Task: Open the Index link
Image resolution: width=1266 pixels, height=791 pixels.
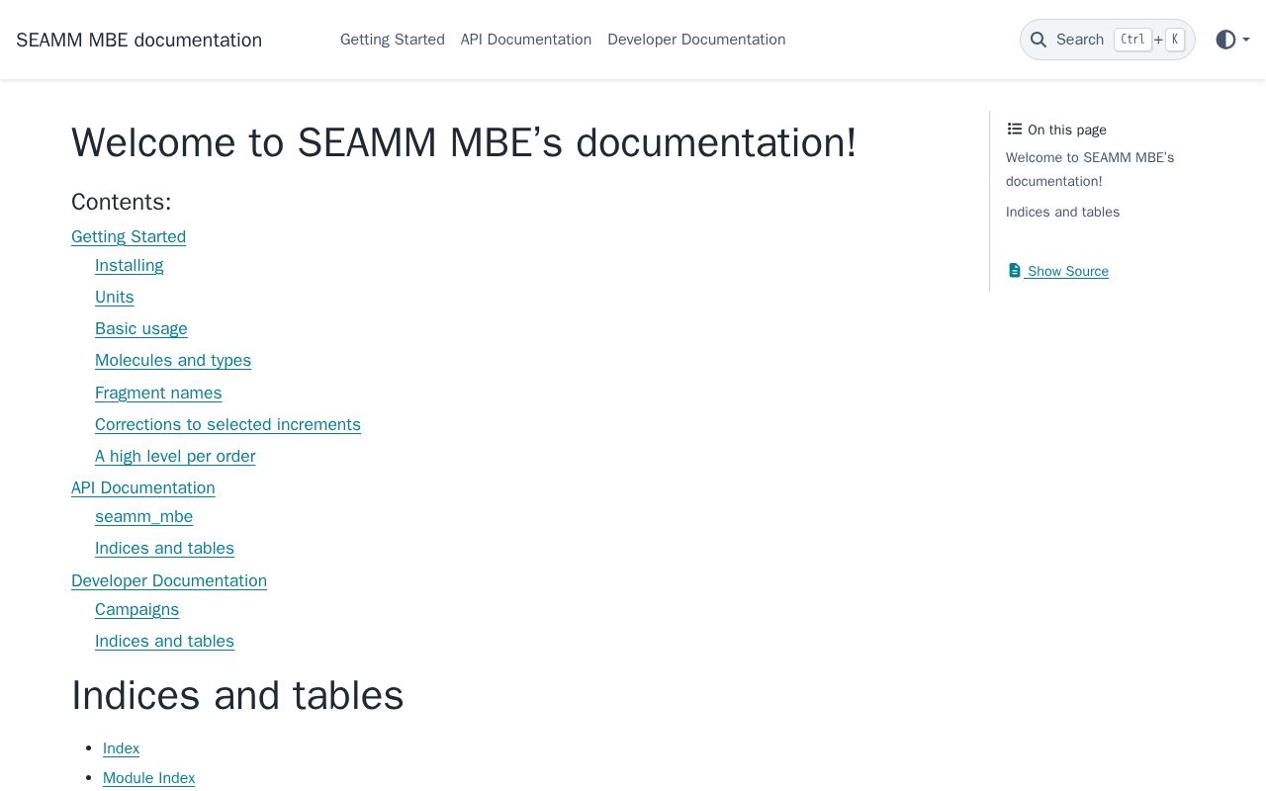Action: point(122,748)
